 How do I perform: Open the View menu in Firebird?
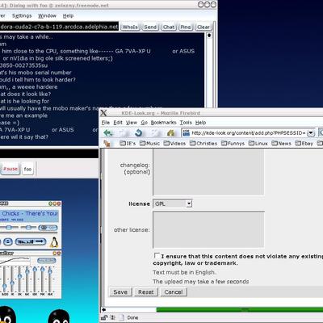[132, 123]
